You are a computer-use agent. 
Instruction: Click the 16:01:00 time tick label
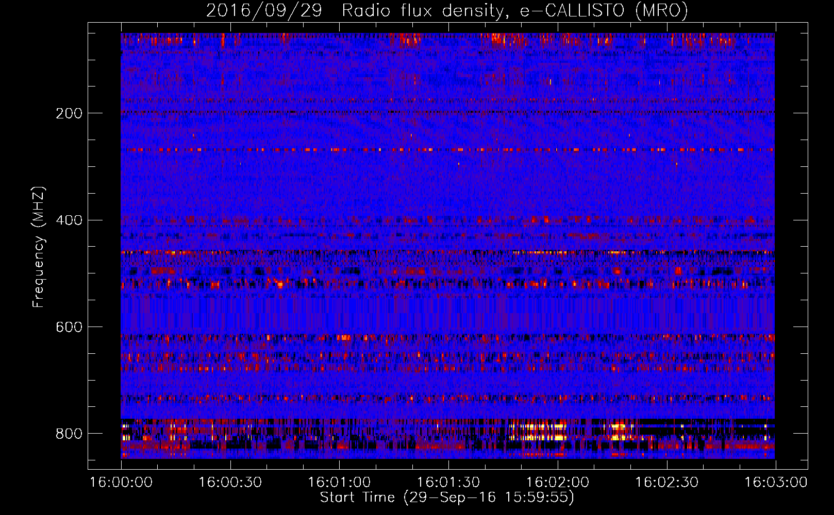click(339, 482)
